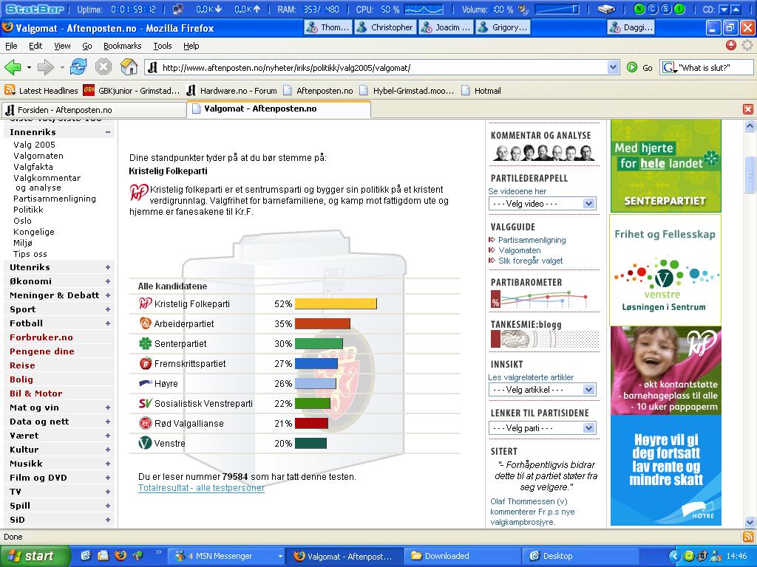
Task: Click the Fremskrittspartiet apple logo
Action: (146, 363)
